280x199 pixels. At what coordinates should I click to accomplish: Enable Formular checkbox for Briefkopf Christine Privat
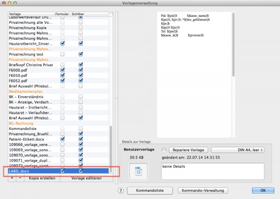[63, 65]
